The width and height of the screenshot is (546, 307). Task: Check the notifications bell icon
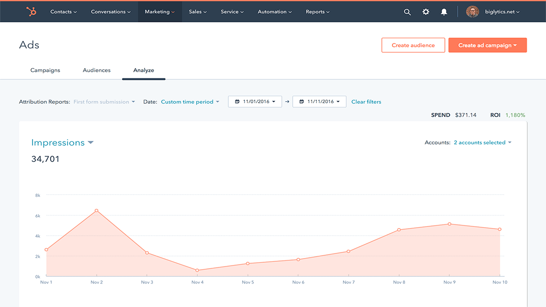(x=444, y=12)
